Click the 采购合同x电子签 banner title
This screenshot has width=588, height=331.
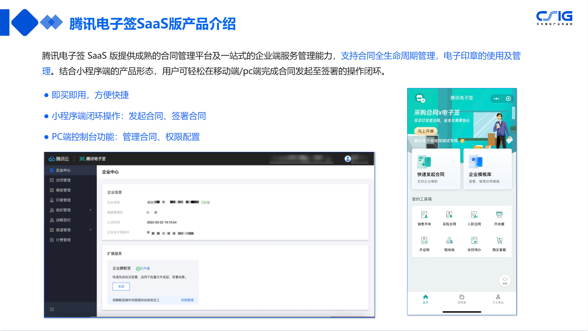point(437,113)
